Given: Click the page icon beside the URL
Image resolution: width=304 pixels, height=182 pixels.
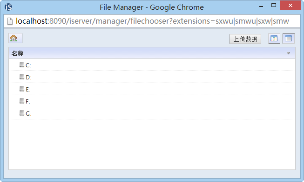Looking at the screenshot, I should (x=10, y=21).
